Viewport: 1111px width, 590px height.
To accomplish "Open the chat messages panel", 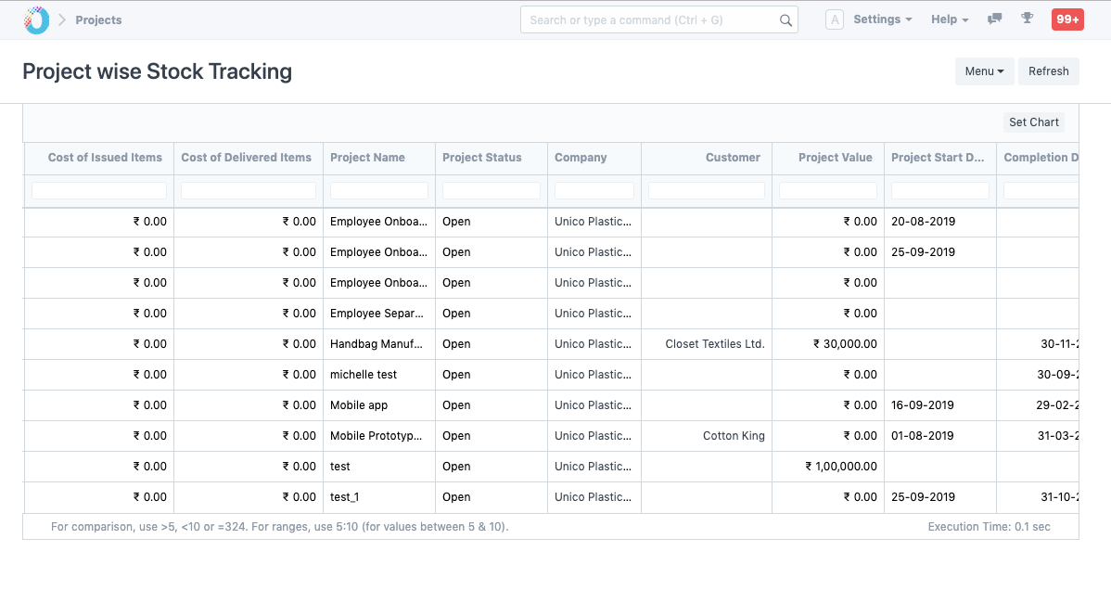I will pyautogui.click(x=994, y=19).
